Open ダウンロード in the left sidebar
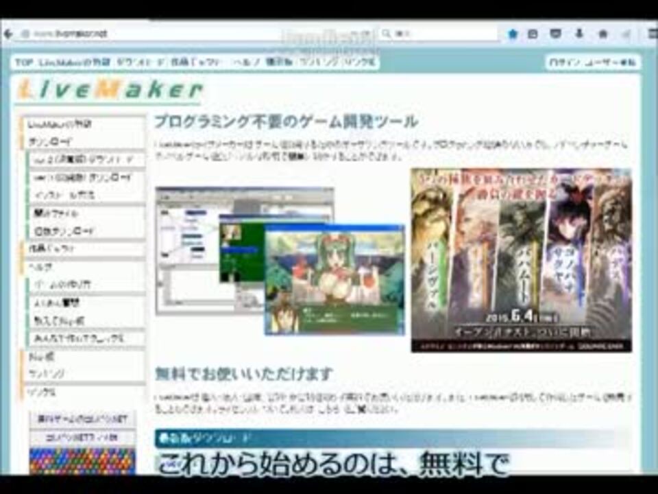 (84, 142)
